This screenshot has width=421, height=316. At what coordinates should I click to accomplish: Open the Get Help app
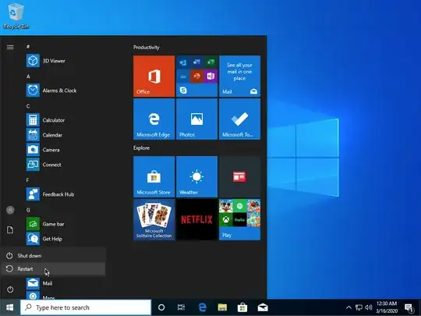[65, 239]
